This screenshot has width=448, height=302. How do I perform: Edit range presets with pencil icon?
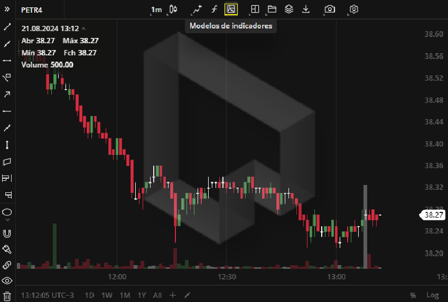click(x=187, y=295)
